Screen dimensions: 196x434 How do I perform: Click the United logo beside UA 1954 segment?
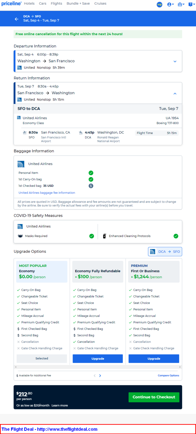point(19,118)
